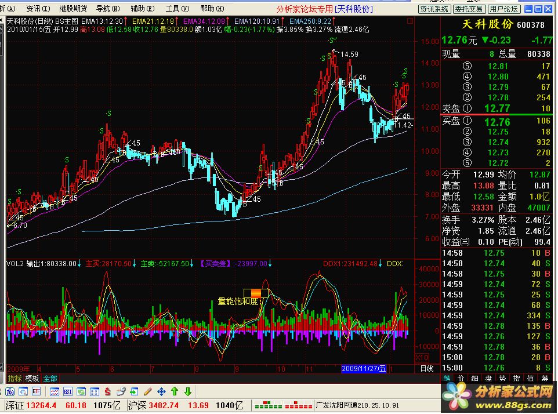Click the mouse pointer hand icon
Image resolution: width=558 pixels, height=414 pixels.
121,391
